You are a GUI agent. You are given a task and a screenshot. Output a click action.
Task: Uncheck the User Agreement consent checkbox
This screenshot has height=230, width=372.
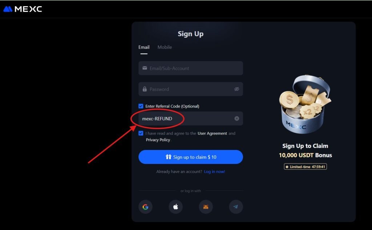[x=141, y=133]
